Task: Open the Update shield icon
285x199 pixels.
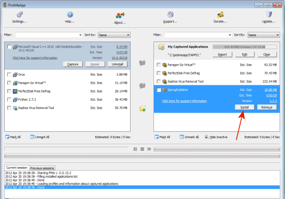Action: point(269,14)
